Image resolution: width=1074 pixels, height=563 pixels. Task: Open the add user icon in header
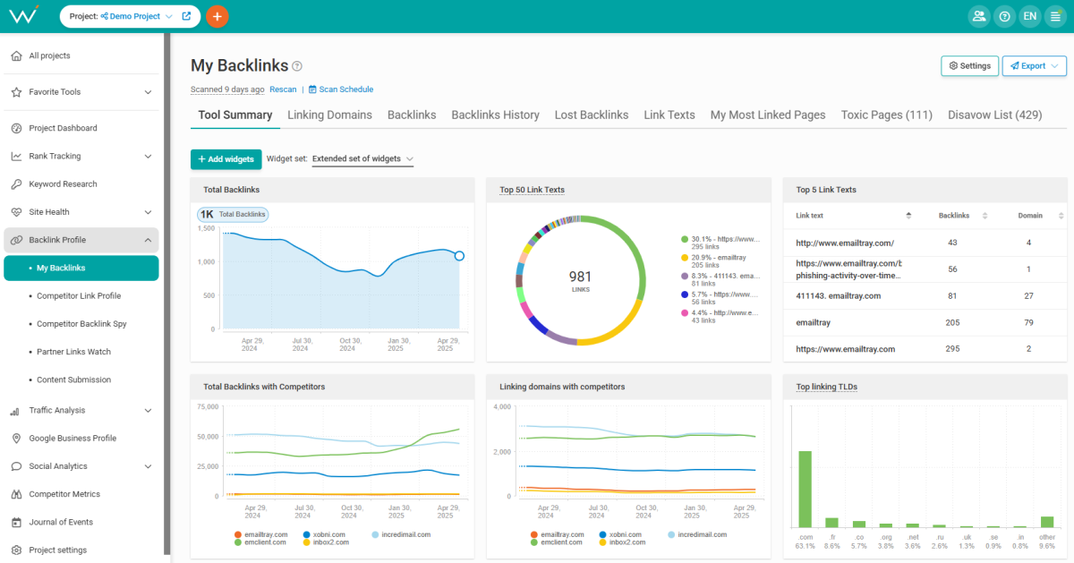point(979,16)
